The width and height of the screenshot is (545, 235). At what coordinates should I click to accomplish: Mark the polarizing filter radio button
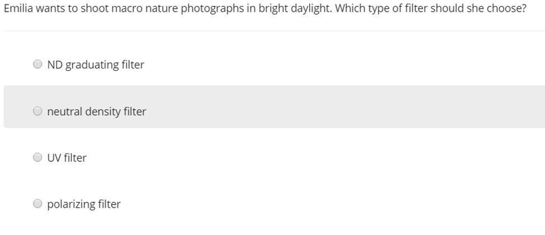(x=37, y=204)
